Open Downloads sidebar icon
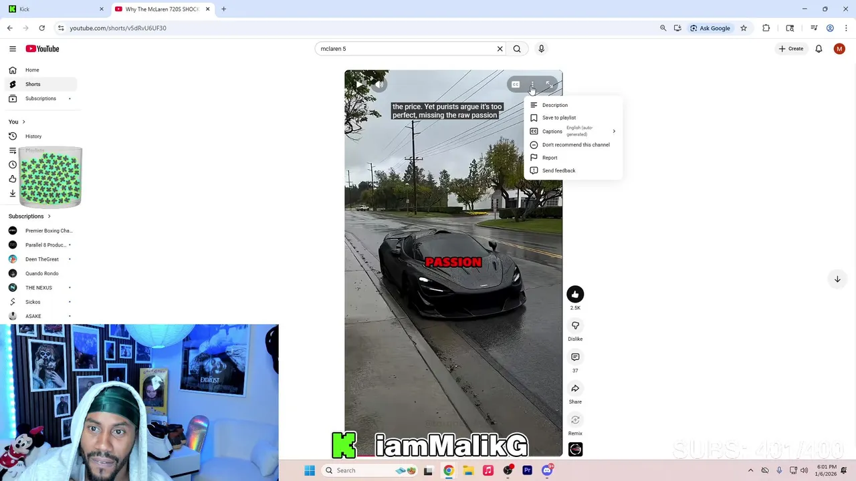 [13, 193]
